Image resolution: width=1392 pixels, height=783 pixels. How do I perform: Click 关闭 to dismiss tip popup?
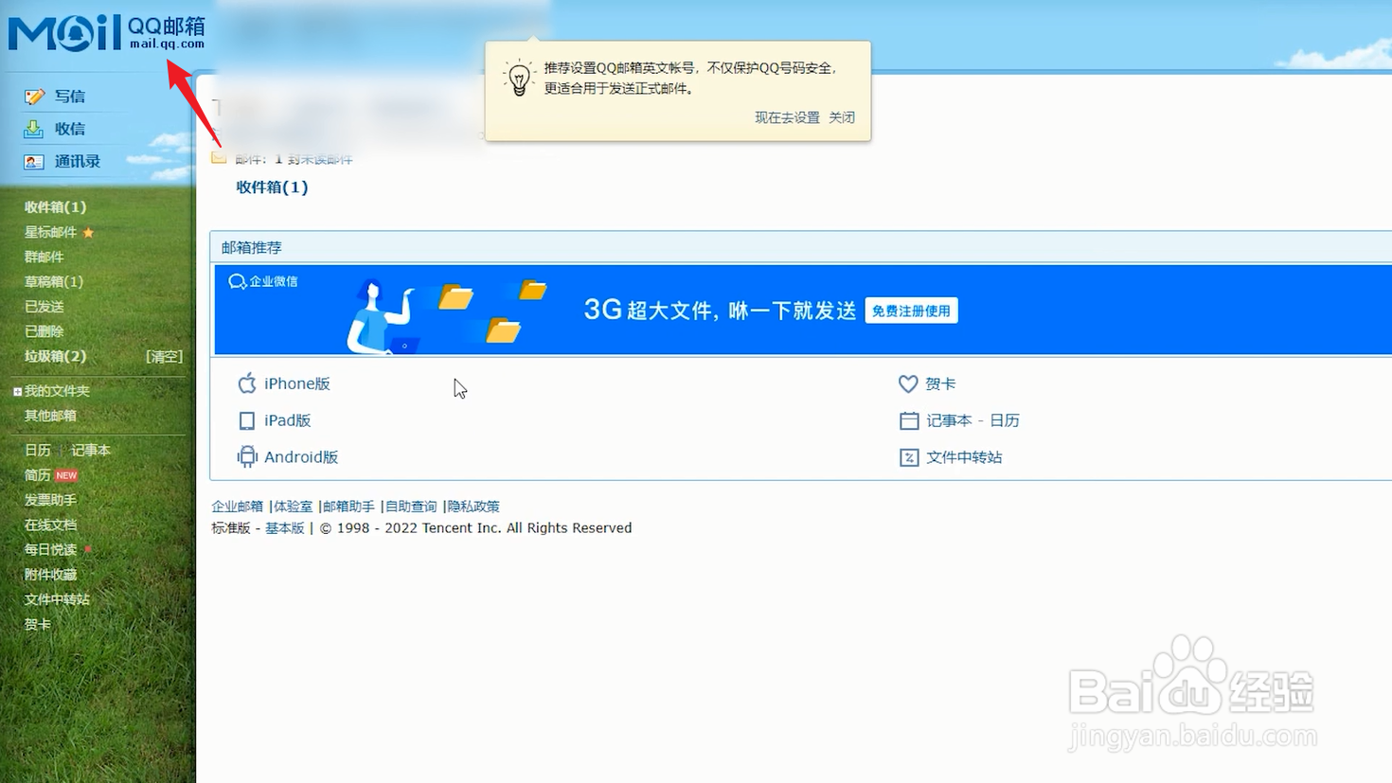(842, 117)
